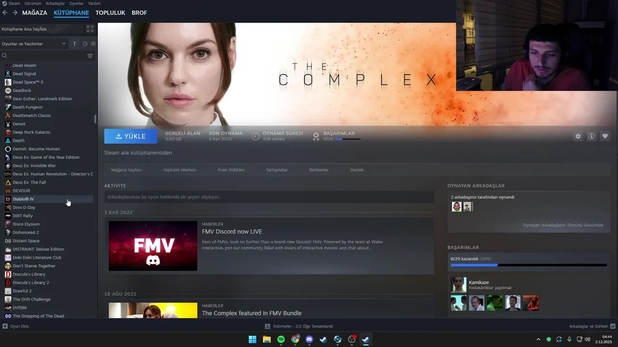Viewport: 618px width, 347px height.
Task: Open File Explorer from taskbar
Action: point(267,339)
